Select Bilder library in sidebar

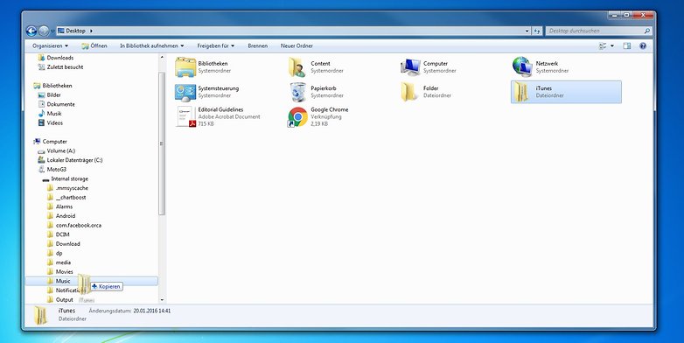[49, 95]
